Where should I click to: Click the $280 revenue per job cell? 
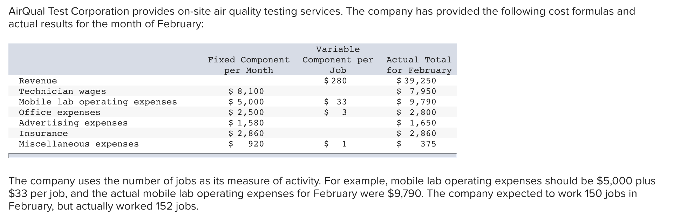335,81
